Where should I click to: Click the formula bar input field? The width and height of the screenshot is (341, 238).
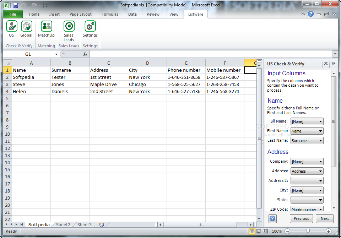(211, 54)
